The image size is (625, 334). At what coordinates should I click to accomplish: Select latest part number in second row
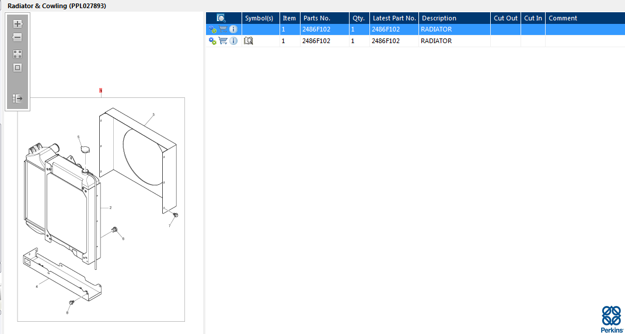pos(385,41)
